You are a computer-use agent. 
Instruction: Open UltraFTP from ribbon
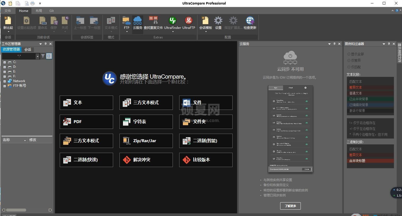pos(189,23)
